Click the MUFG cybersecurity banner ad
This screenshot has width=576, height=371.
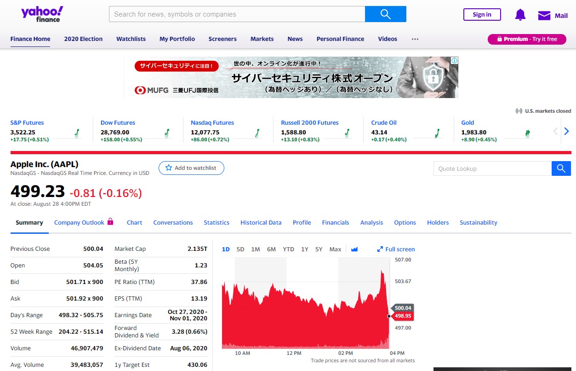click(x=291, y=77)
